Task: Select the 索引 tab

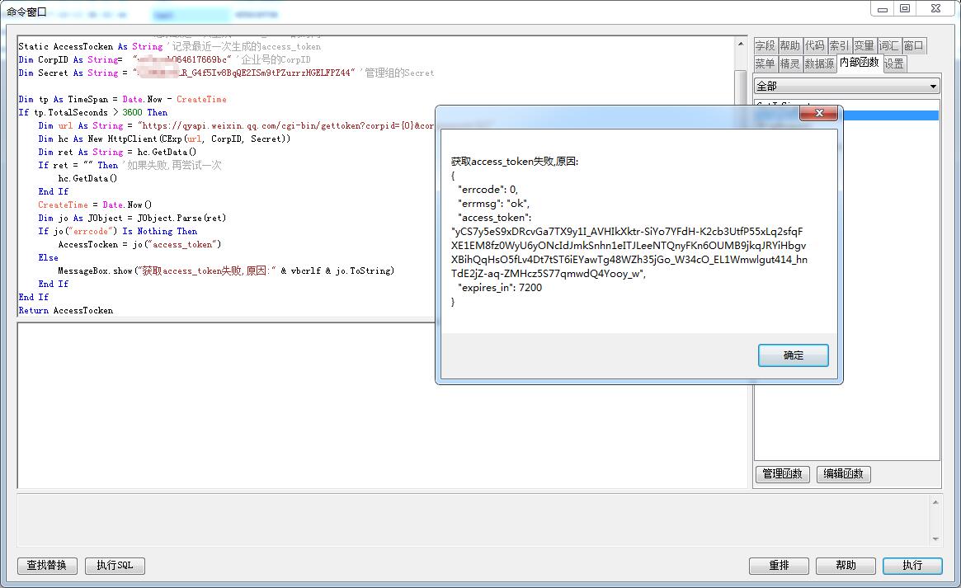Action: [839, 46]
